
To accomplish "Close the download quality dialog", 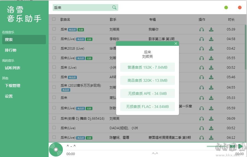I will (176, 44).
